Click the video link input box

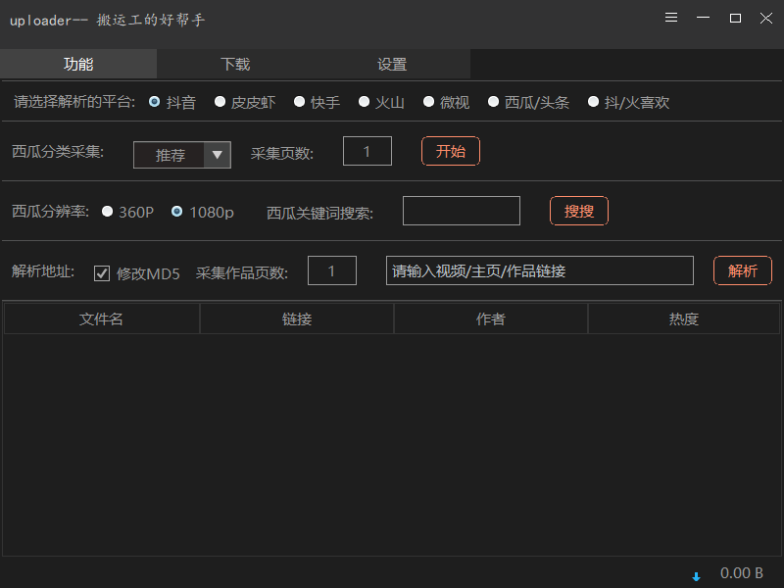540,270
